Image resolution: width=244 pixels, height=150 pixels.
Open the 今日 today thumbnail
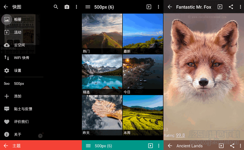(x=143, y=74)
